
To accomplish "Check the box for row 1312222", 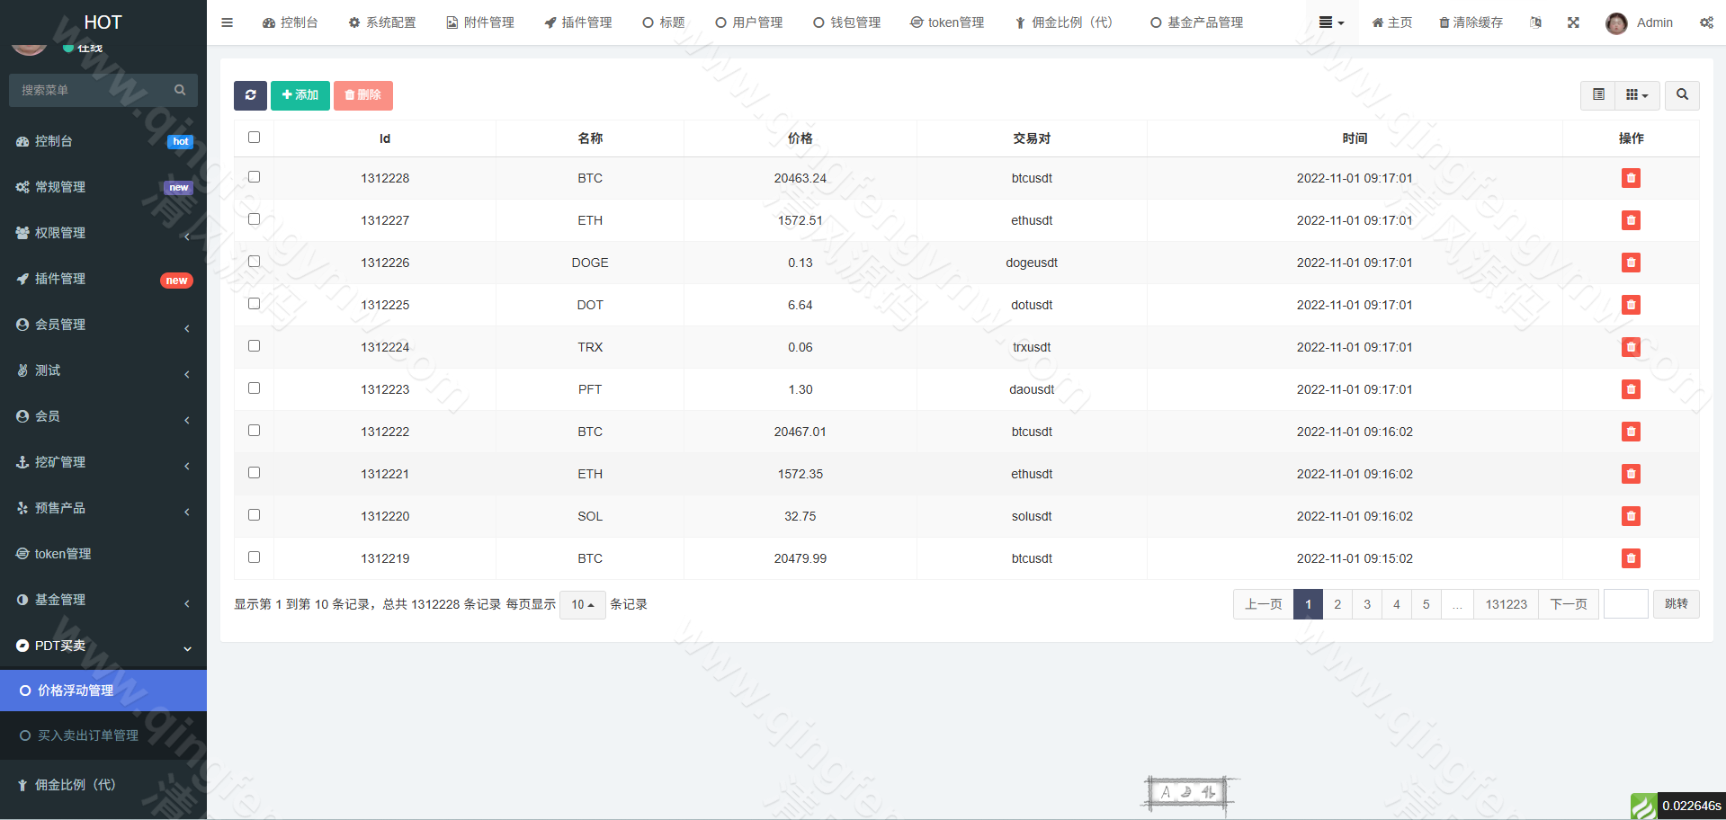I will pos(254,431).
